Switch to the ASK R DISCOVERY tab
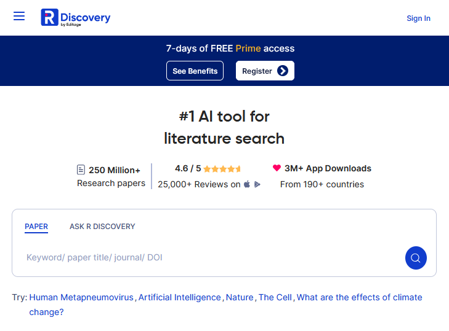The height and width of the screenshot is (331, 449). tap(102, 227)
